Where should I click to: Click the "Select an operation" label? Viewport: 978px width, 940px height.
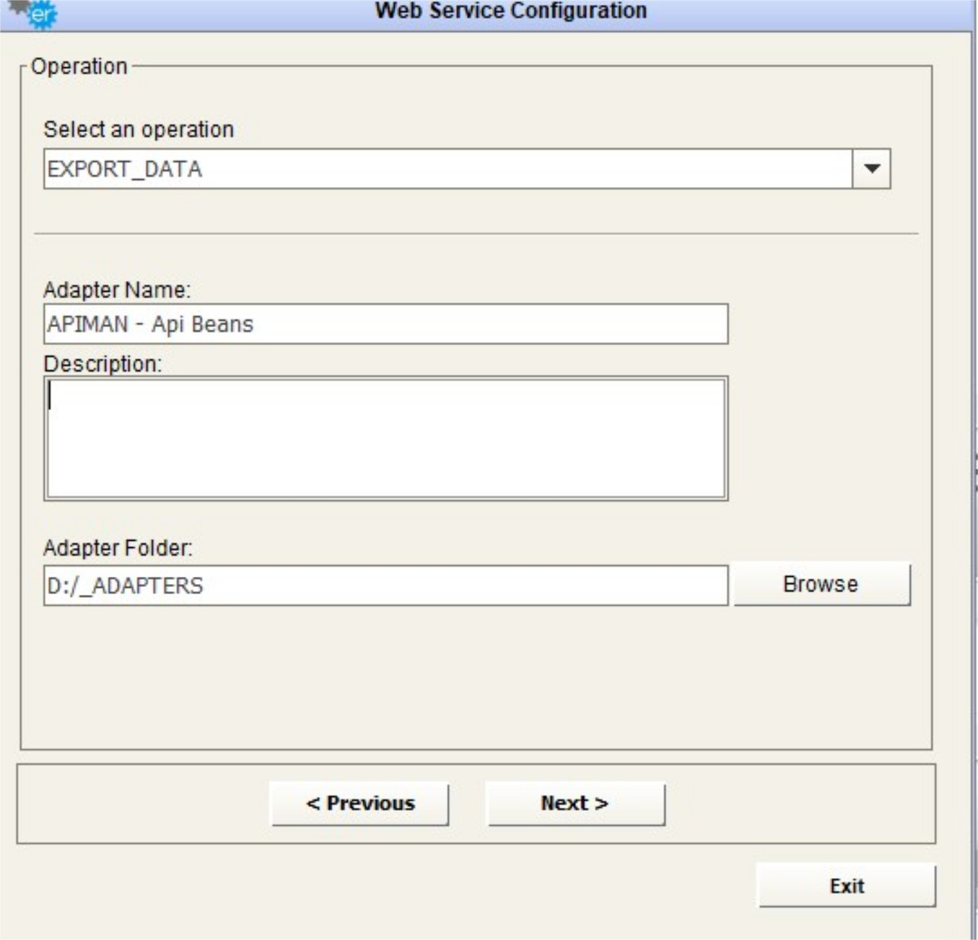tap(139, 129)
